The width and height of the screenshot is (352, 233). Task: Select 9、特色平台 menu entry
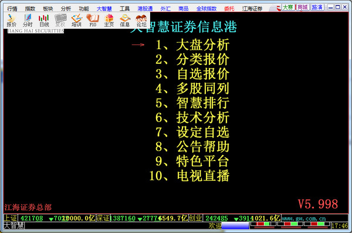pyautogui.click(x=192, y=161)
